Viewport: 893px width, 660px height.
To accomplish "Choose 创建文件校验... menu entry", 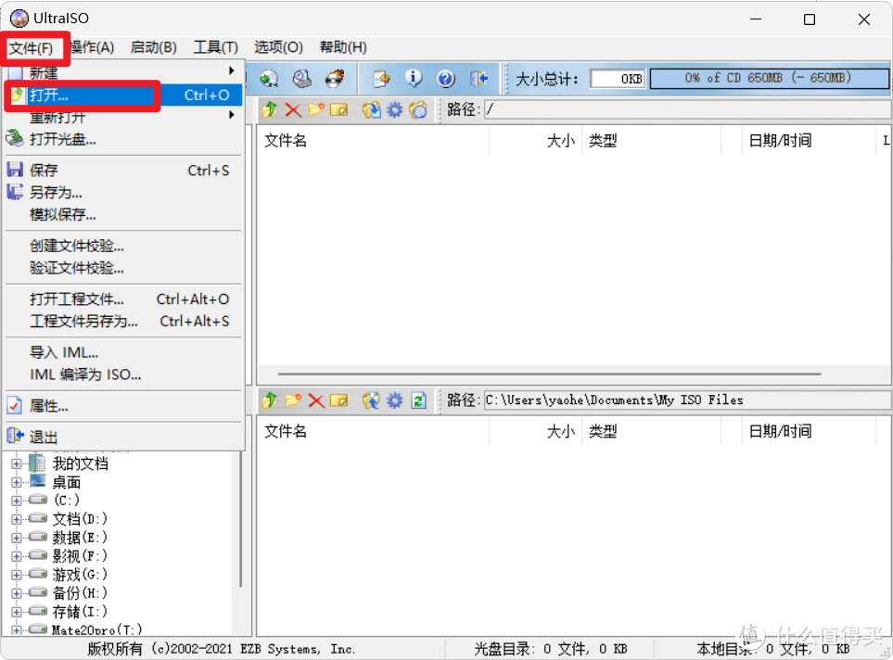I will point(123,246).
